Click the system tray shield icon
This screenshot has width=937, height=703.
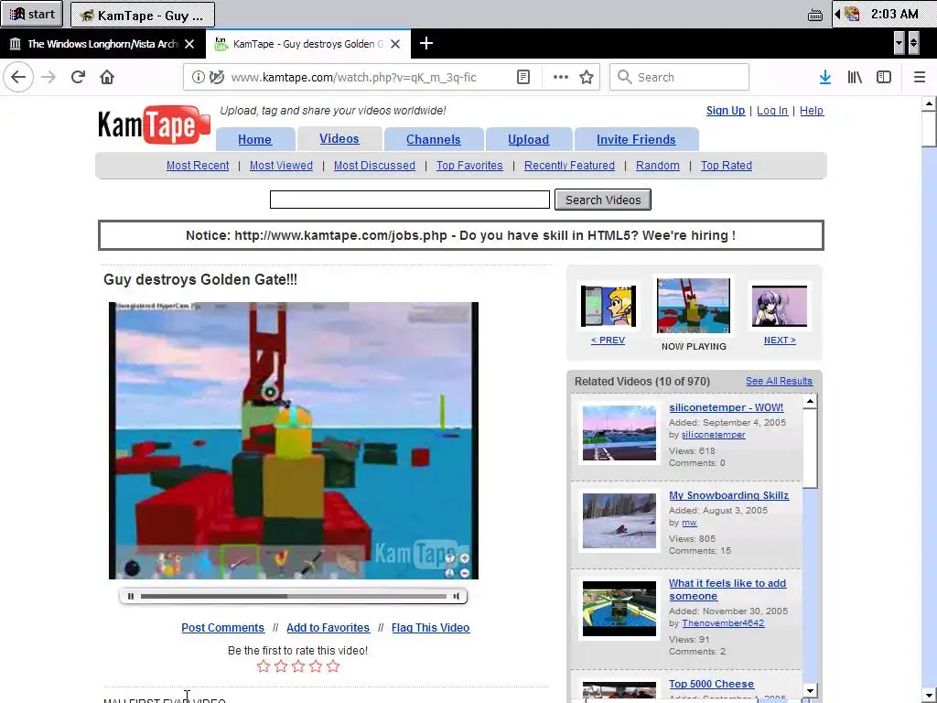(x=852, y=14)
